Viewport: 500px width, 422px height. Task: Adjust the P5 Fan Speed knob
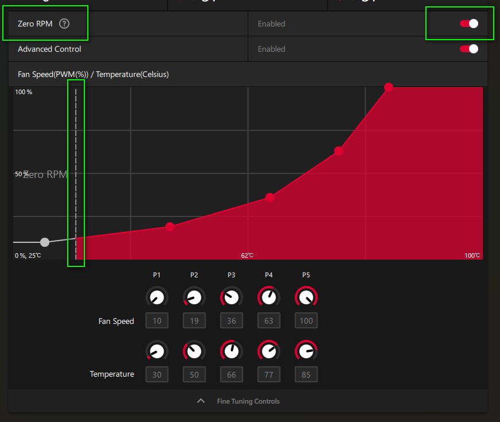point(306,297)
